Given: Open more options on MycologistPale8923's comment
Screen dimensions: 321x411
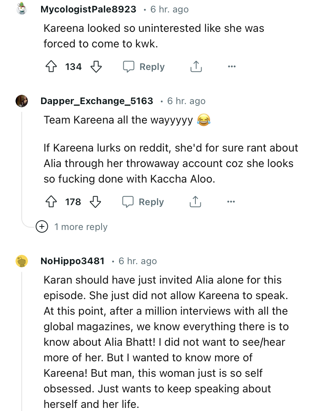Looking at the screenshot, I should (x=231, y=67).
